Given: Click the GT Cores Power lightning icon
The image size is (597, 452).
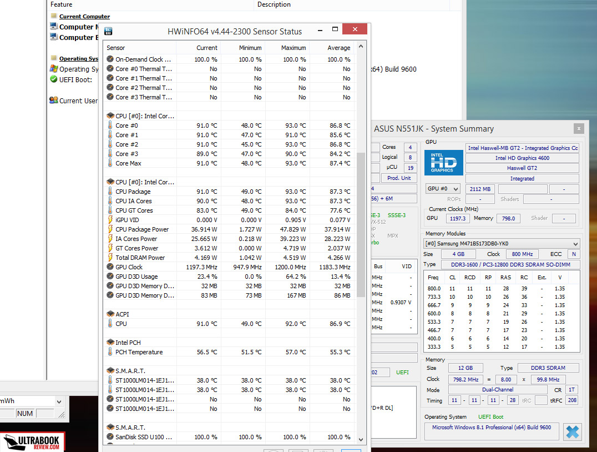Looking at the screenshot, I should pyautogui.click(x=110, y=248).
